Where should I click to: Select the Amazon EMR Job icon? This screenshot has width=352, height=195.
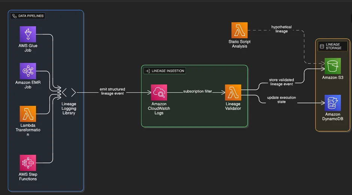point(28,71)
